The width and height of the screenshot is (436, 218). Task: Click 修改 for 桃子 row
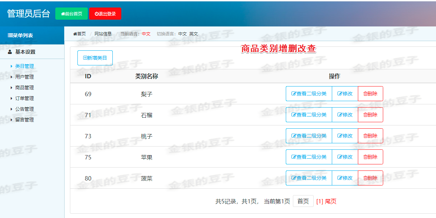(345, 136)
